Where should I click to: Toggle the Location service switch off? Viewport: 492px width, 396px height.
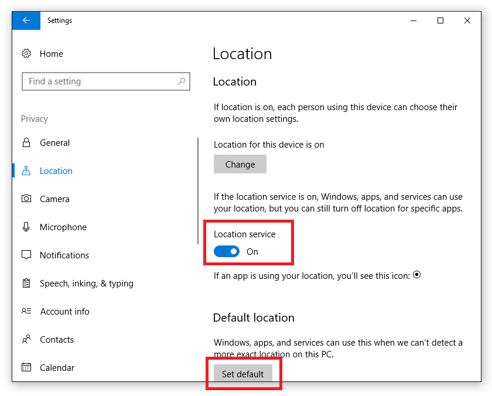pos(227,251)
